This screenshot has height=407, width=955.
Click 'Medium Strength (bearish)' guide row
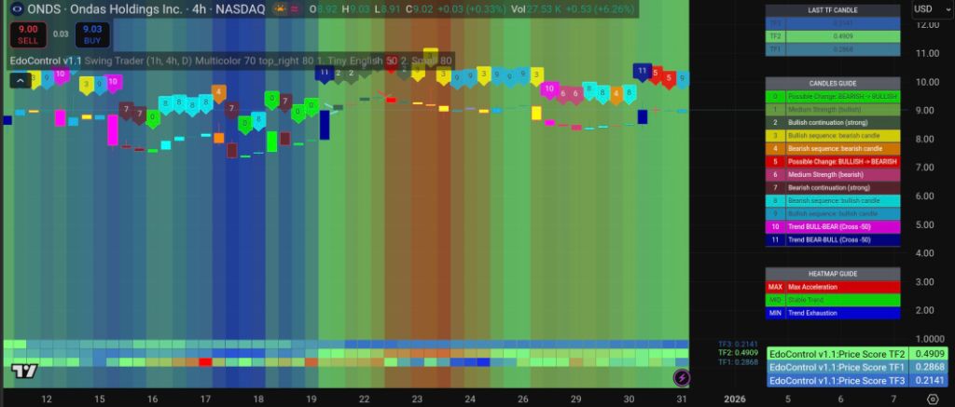tap(833, 174)
